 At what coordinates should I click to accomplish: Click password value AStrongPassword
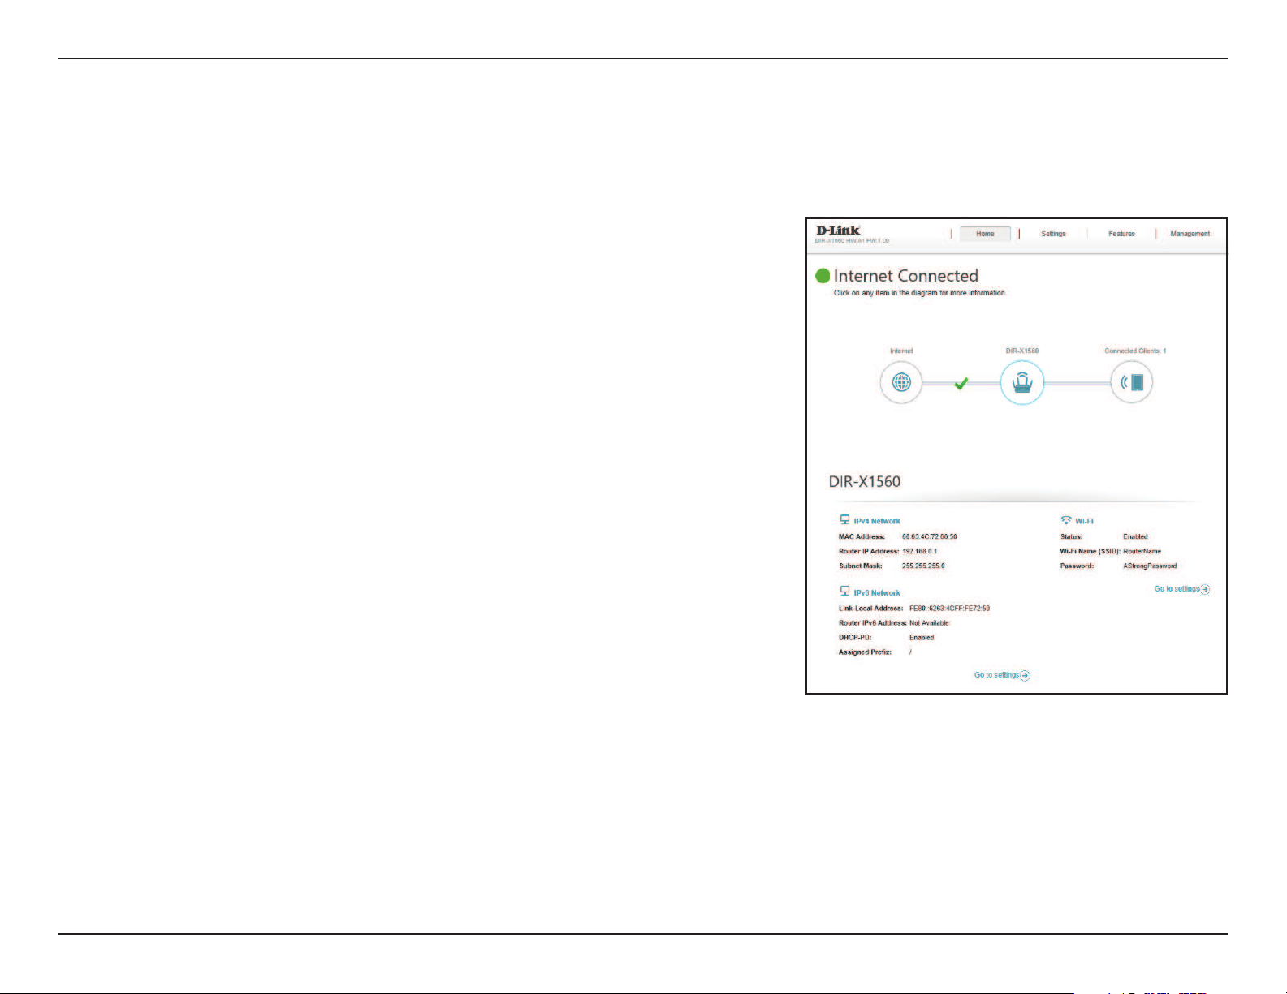1150,566
